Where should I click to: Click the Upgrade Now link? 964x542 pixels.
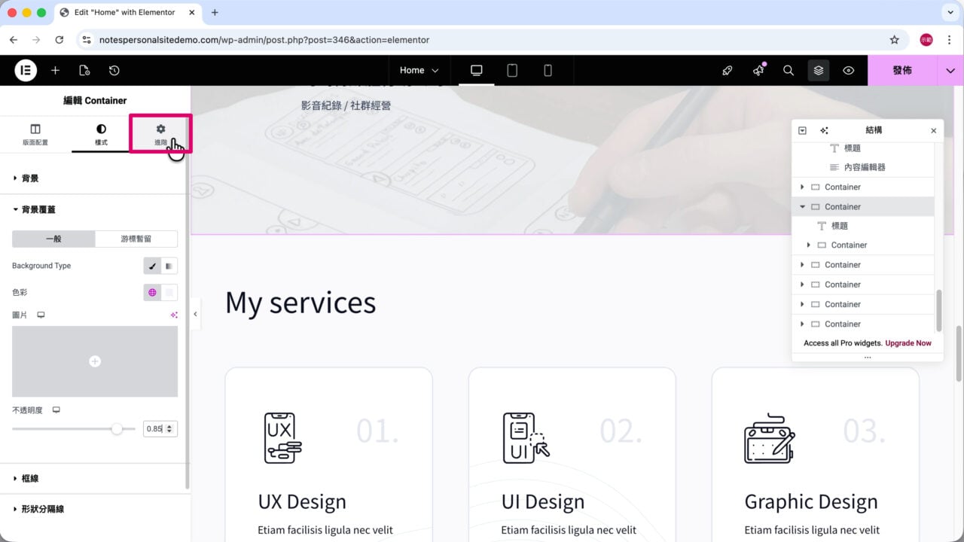click(x=908, y=343)
